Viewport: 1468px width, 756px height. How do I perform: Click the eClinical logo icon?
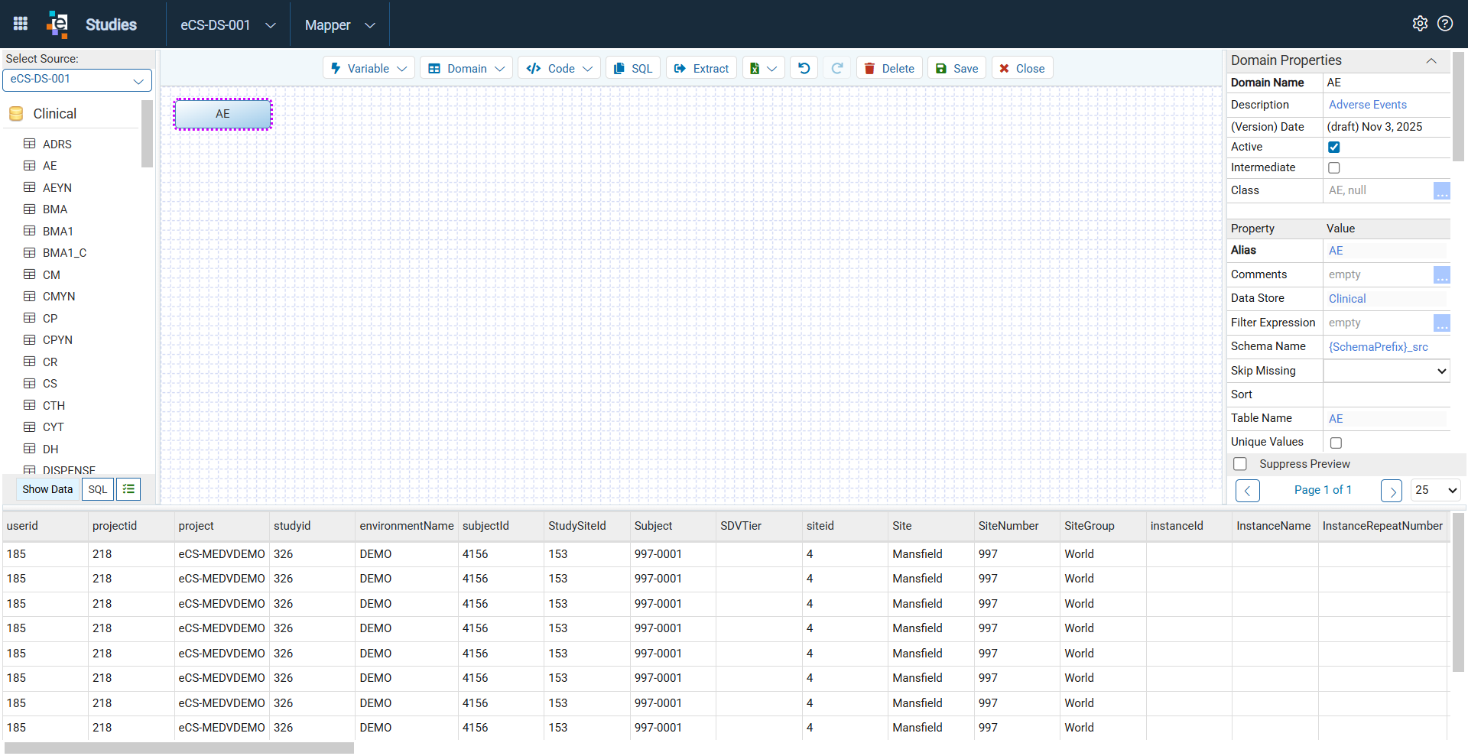point(57,24)
